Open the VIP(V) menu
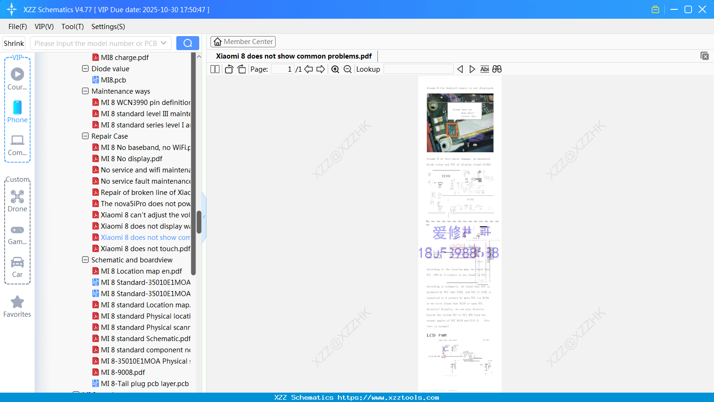The width and height of the screenshot is (714, 402). click(x=44, y=27)
